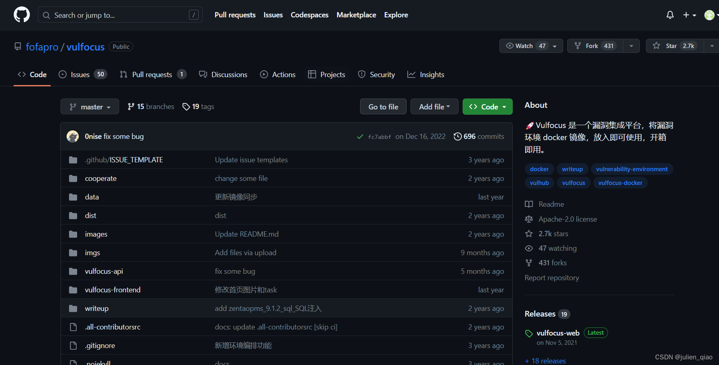The image size is (719, 365).
Task: Open Pull requests in top navigation
Action: click(235, 15)
